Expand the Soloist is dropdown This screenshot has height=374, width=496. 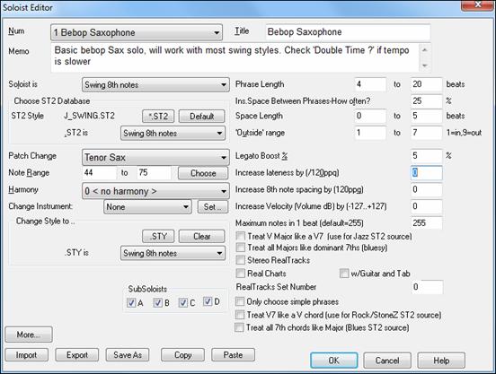tap(155, 85)
